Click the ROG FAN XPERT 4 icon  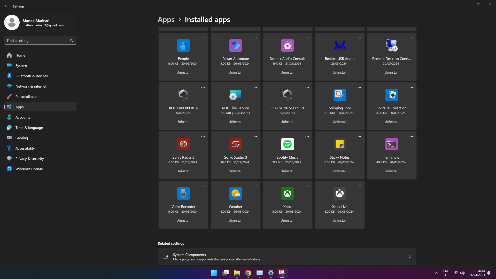(x=183, y=95)
